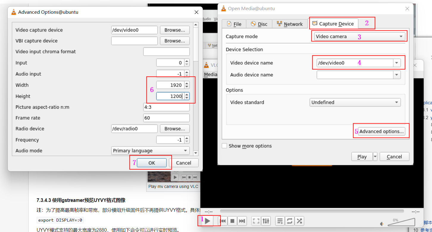Open extended settings equalizer icon
Image resolution: width=432 pixels, height=232 pixels.
click(x=266, y=221)
